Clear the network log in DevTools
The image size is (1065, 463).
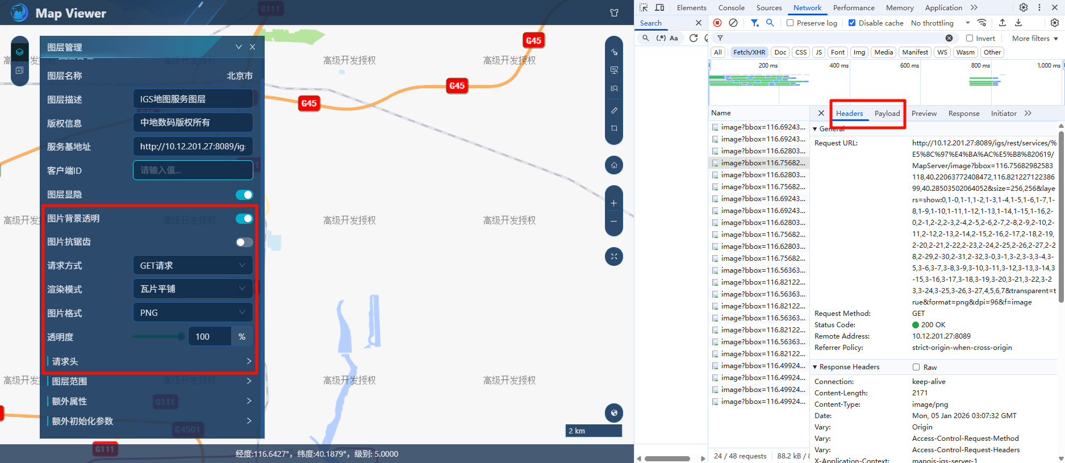(x=733, y=23)
